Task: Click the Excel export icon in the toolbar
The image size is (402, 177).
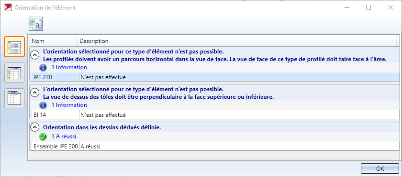Action: point(35,24)
